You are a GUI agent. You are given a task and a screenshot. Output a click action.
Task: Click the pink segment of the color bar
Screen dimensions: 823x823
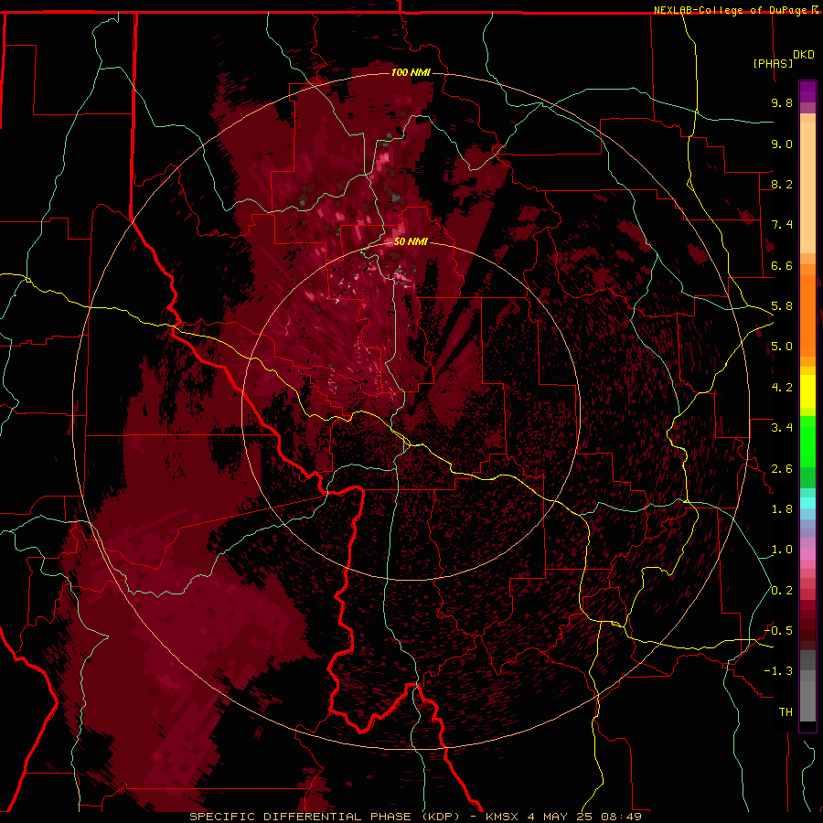(x=807, y=554)
